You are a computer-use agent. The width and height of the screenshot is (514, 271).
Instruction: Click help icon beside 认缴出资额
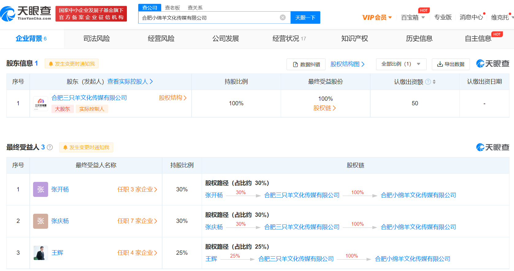pos(428,82)
